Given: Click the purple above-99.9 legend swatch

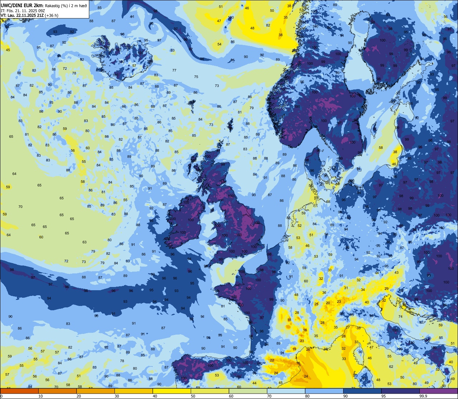Looking at the screenshot, I should point(438,391).
